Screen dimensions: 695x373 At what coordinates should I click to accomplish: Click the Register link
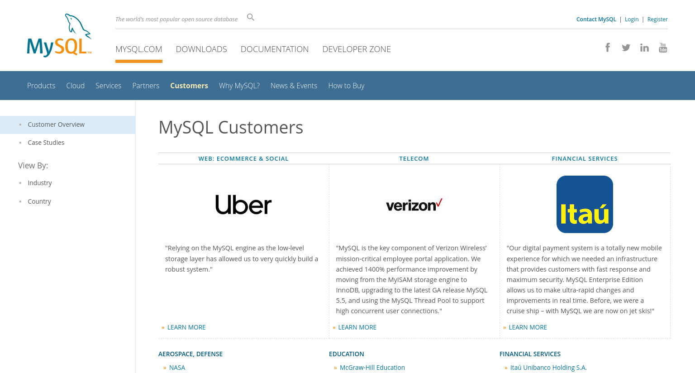click(657, 19)
